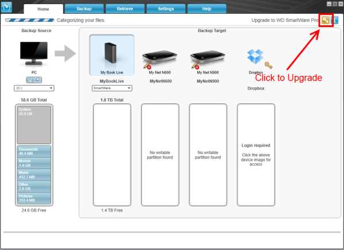Image resolution: width=344 pixels, height=250 pixels.
Task: Click the 'Backup Source' heading
Action: (x=37, y=31)
